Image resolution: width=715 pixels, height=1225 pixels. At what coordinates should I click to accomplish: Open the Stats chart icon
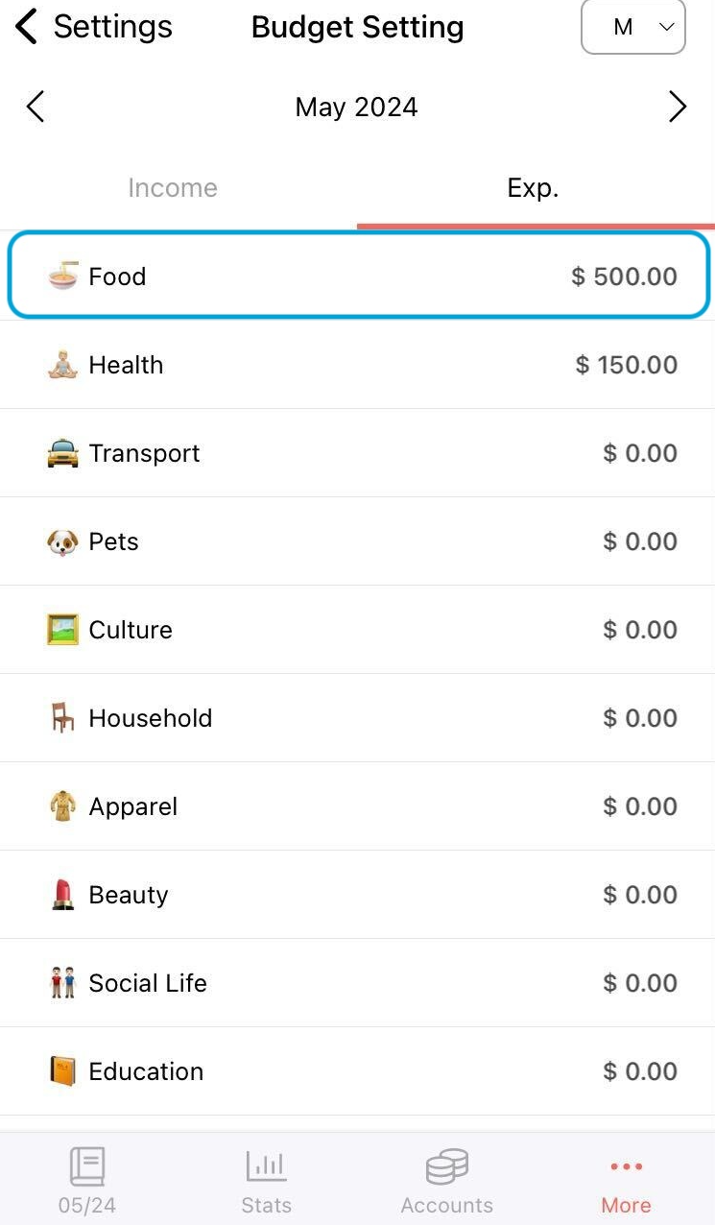(266, 1166)
